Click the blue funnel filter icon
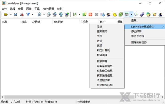This screenshot has height=104, width=165. (28, 14)
